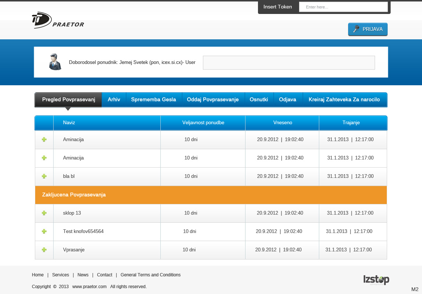This screenshot has width=422, height=294.
Task: Expand the "sklop 13" row via the green plus
Action: 44,213
